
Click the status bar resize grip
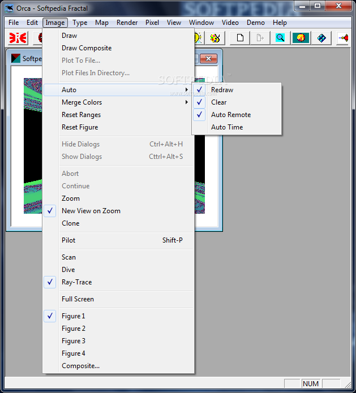pos(348,385)
